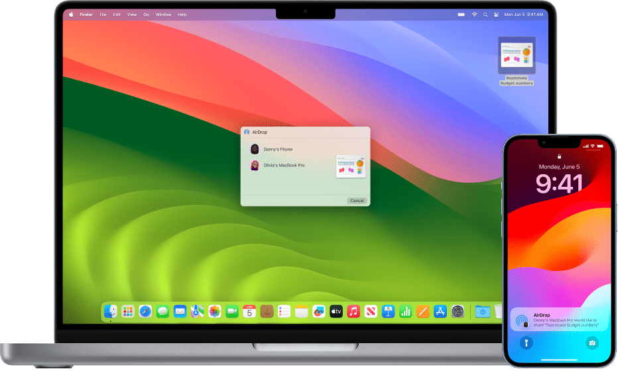The image size is (618, 371).
Task: Open the App Store in Dock
Action: pos(440,312)
